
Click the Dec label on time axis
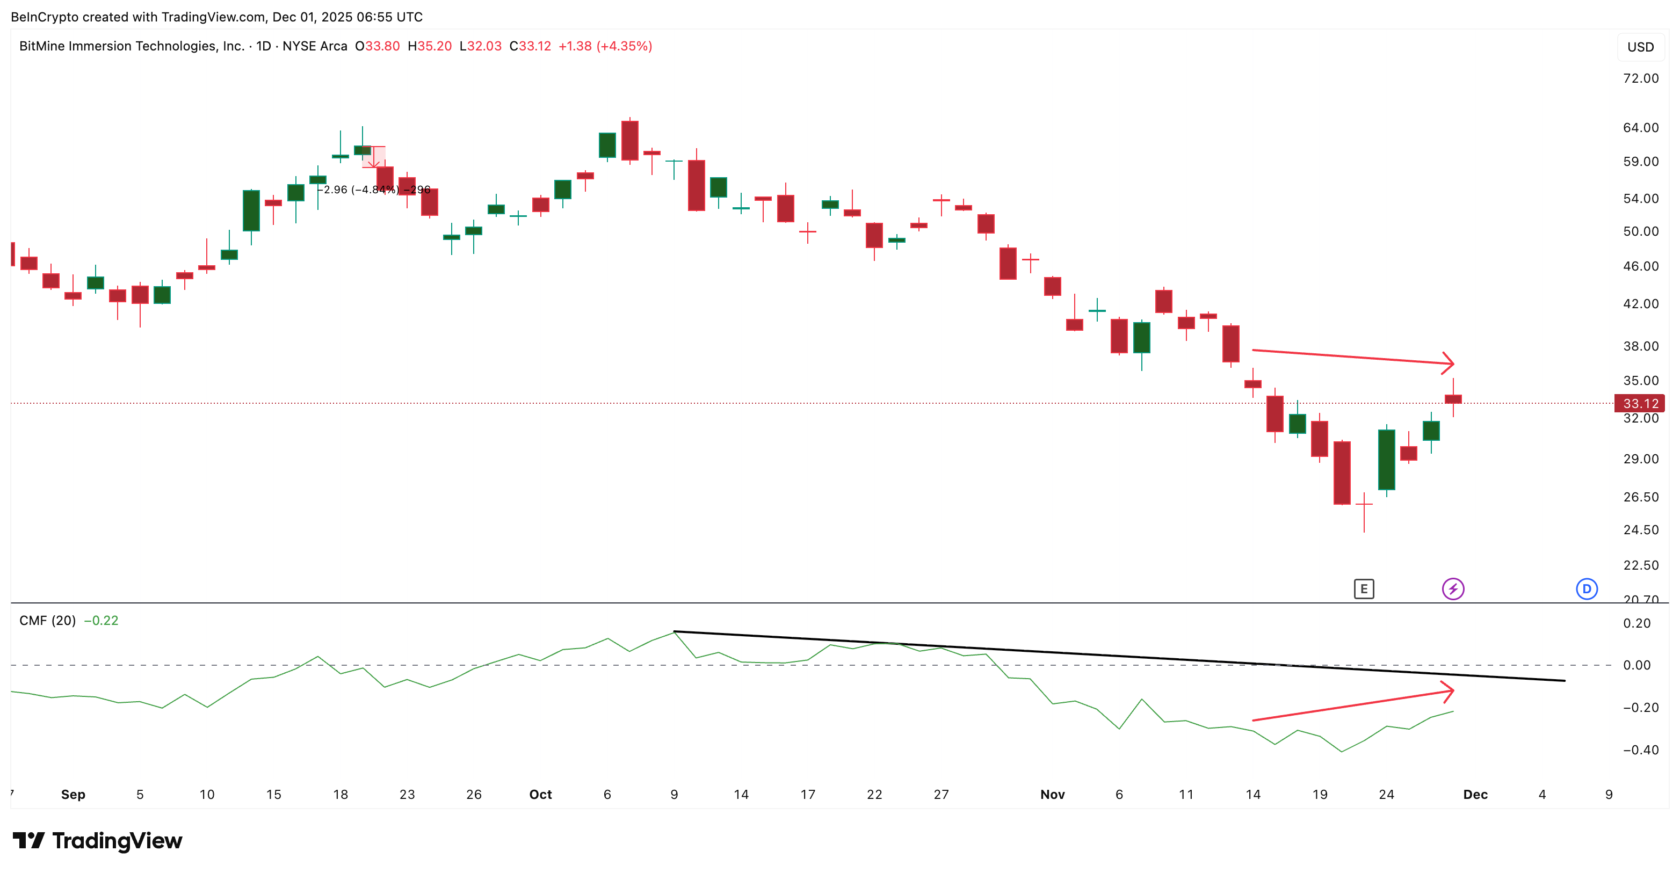1475,794
